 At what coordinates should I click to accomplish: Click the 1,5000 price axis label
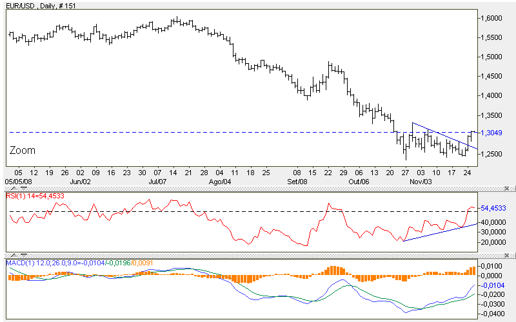(x=491, y=57)
